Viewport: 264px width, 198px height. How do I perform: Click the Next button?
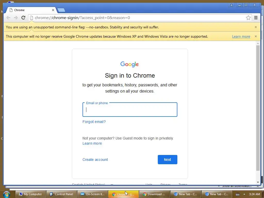[x=167, y=160]
